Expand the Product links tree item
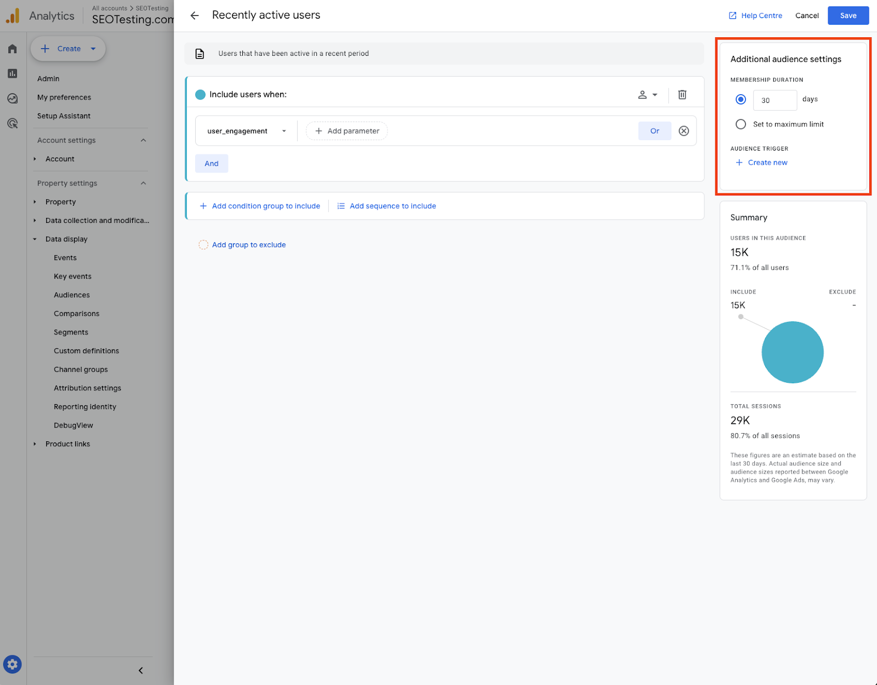 pos(35,444)
